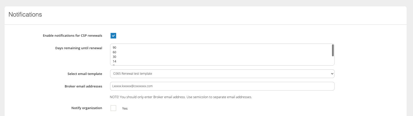
Task: Select 60 in days remaining list
Action: click(x=114, y=52)
